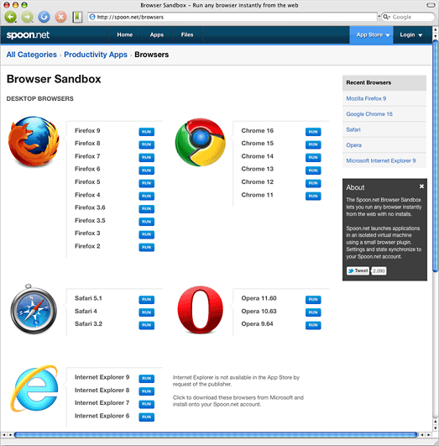This screenshot has height=446, width=439.
Task: Go to Home in the navigation bar
Action: click(x=125, y=34)
